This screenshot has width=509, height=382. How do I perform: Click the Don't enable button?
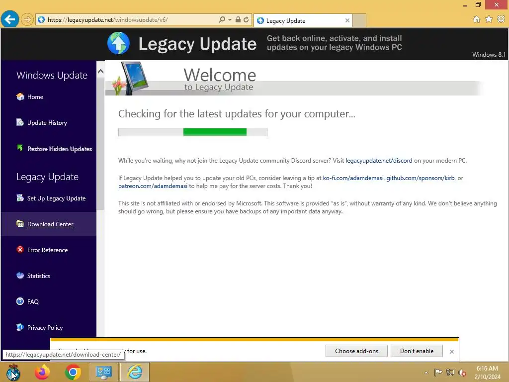[x=417, y=351]
